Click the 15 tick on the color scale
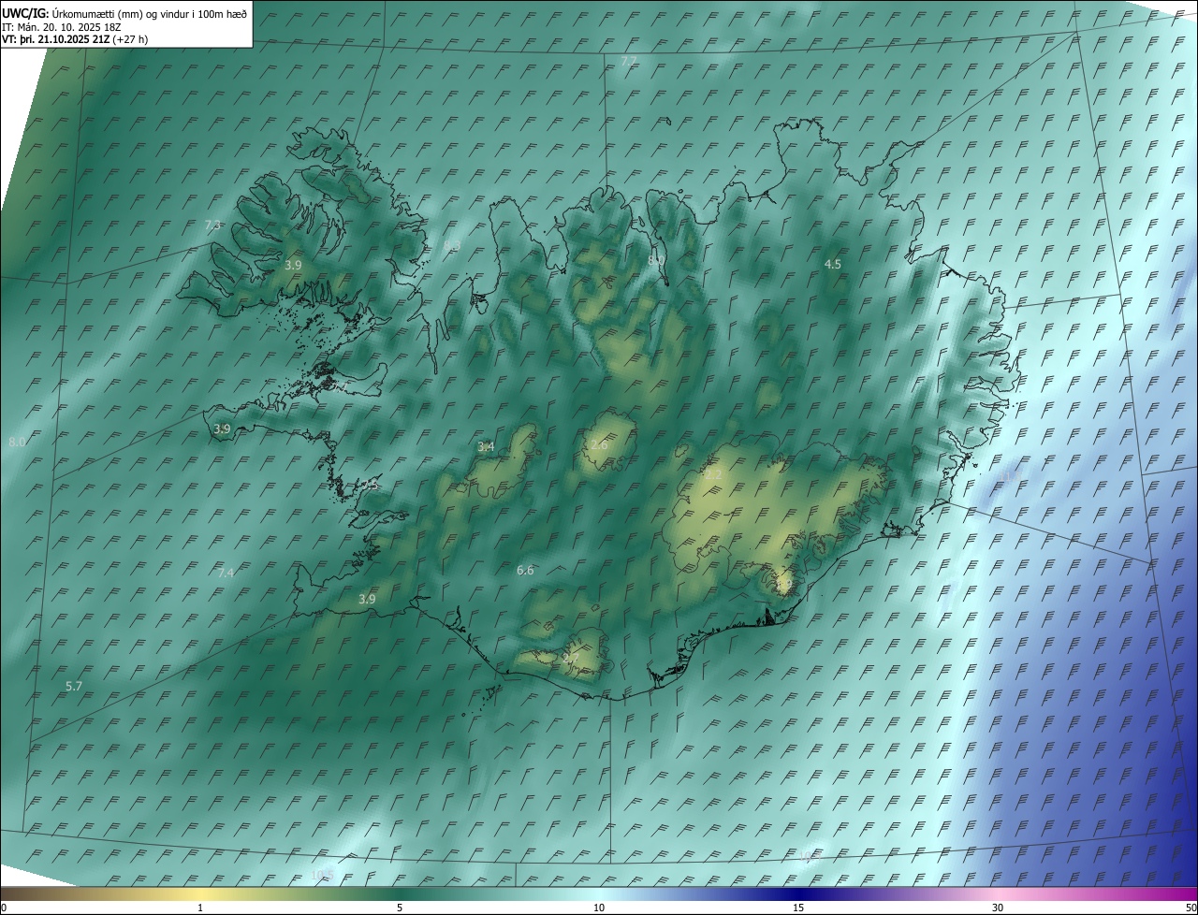The width and height of the screenshot is (1198, 915). point(798,908)
